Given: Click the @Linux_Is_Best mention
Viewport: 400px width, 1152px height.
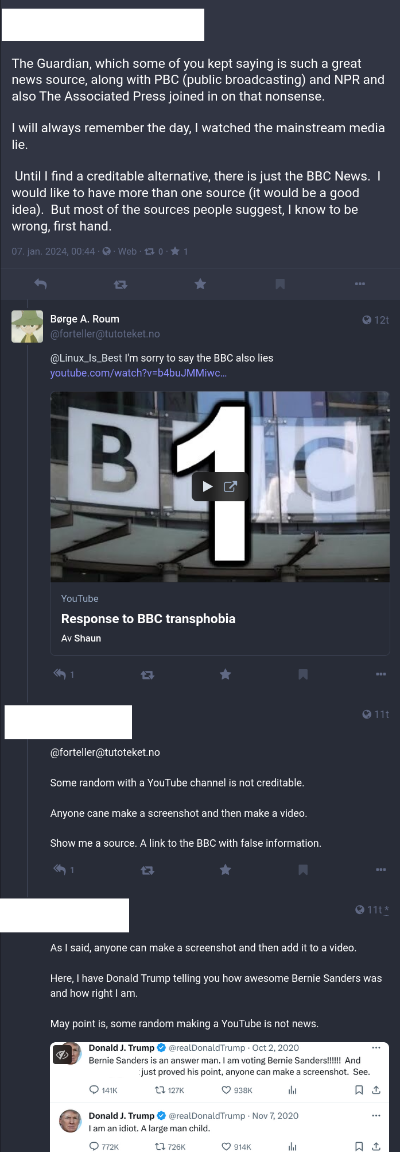Looking at the screenshot, I should click(x=86, y=358).
